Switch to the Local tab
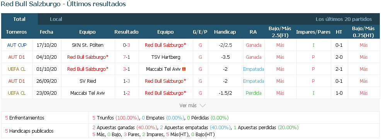Image resolution: width=381 pixels, height=140 pixels. click(x=56, y=19)
